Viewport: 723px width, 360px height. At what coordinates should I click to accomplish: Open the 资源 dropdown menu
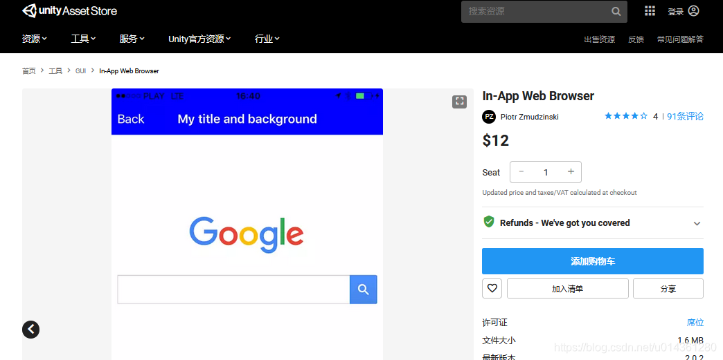coord(35,39)
